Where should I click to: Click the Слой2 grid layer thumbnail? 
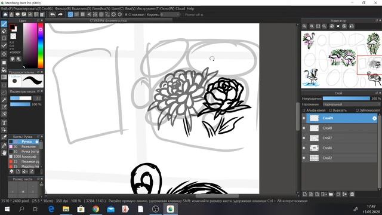click(314, 158)
